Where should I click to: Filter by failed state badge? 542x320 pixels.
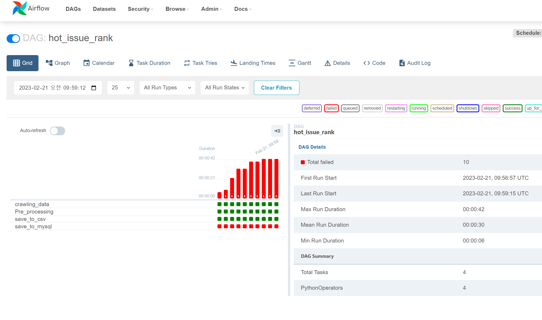pyautogui.click(x=331, y=108)
